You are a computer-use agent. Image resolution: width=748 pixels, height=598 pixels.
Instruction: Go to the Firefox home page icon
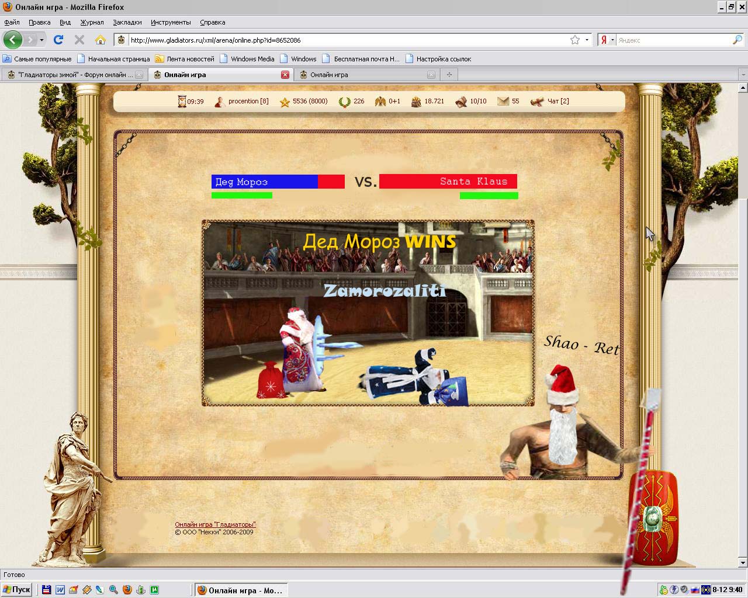pyautogui.click(x=101, y=40)
